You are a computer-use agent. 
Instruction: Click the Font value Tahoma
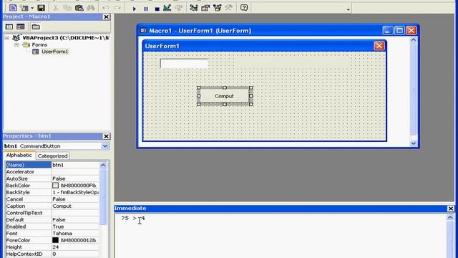coord(75,234)
